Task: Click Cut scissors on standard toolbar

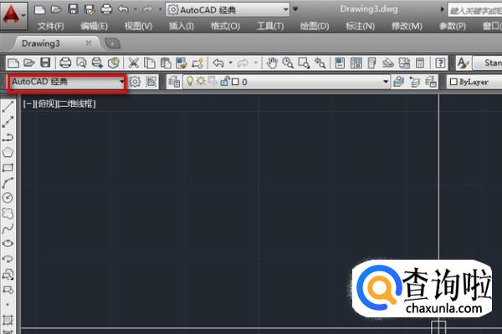Action: click(x=133, y=63)
